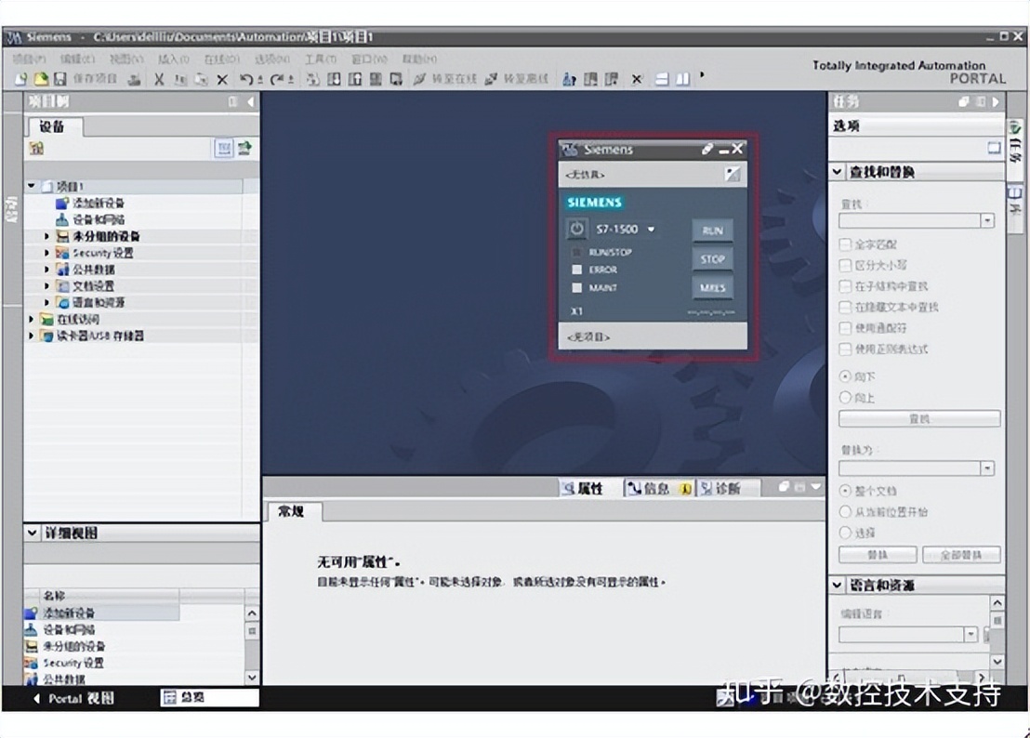Select 添加新设备 in project tree
This screenshot has width=1030, height=738.
97,204
